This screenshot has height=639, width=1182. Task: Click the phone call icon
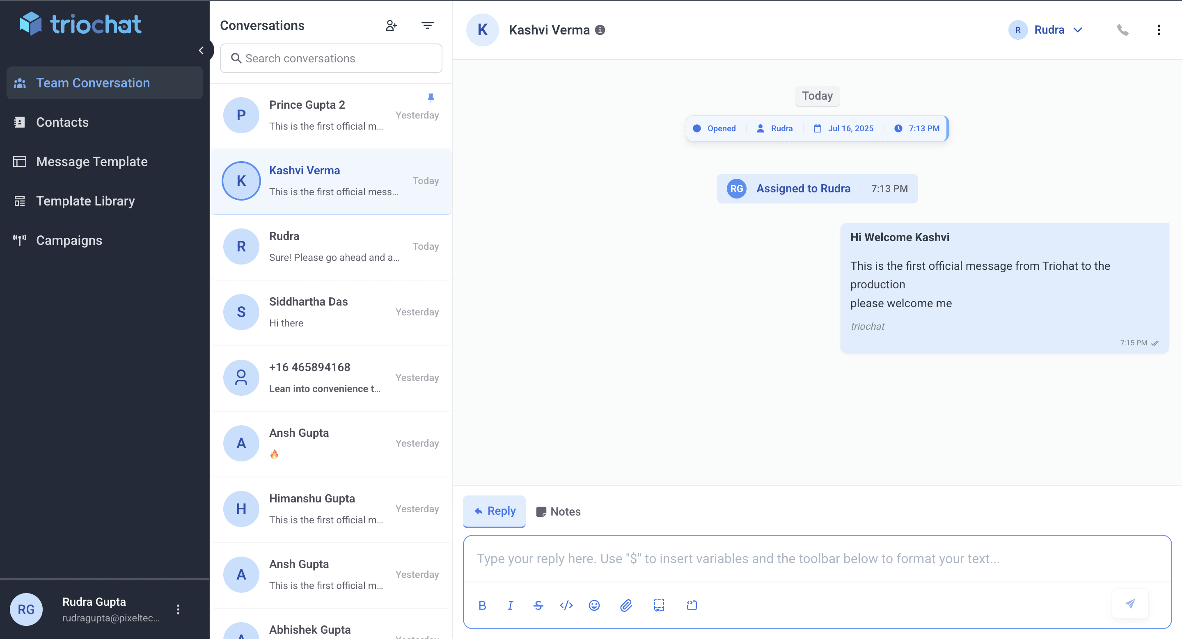point(1122,30)
